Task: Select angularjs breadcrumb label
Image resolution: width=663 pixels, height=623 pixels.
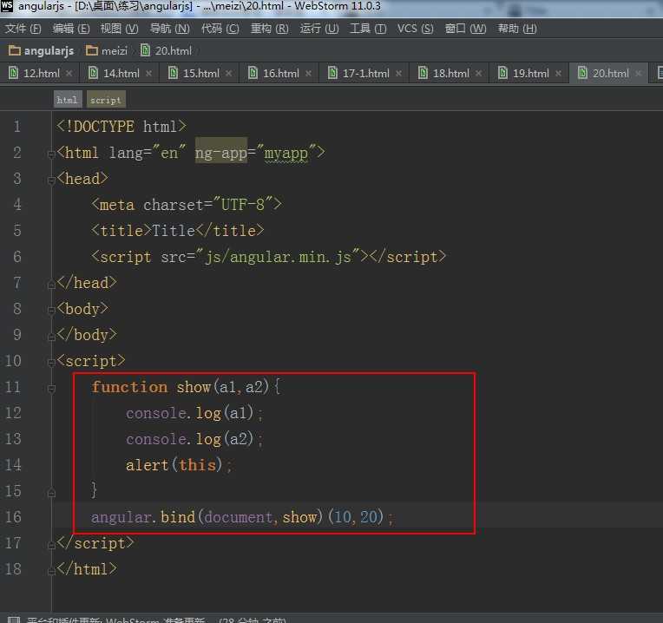Action: coord(49,51)
